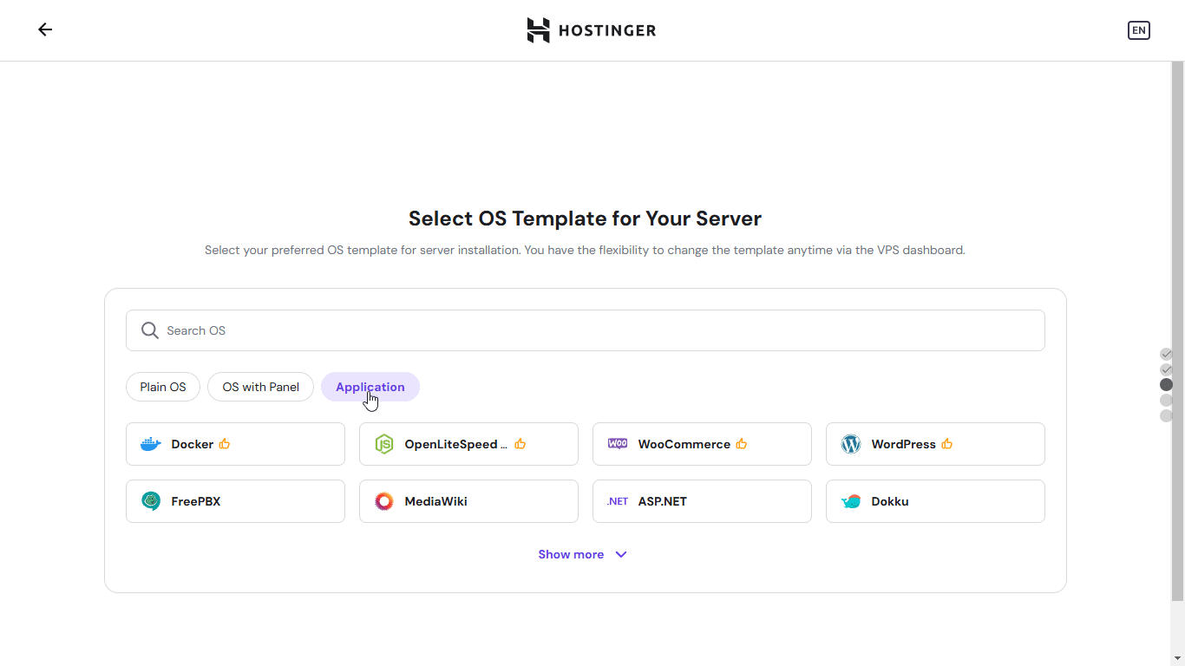This screenshot has height=666, width=1185.
Task: Click Docker's thumbs-up recommended icon
Action: [225, 444]
